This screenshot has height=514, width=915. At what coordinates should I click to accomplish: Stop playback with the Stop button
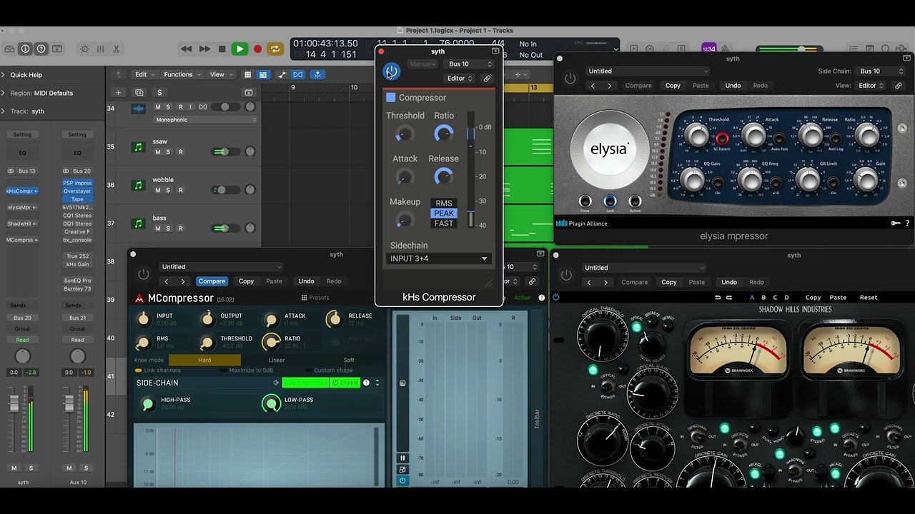point(222,49)
